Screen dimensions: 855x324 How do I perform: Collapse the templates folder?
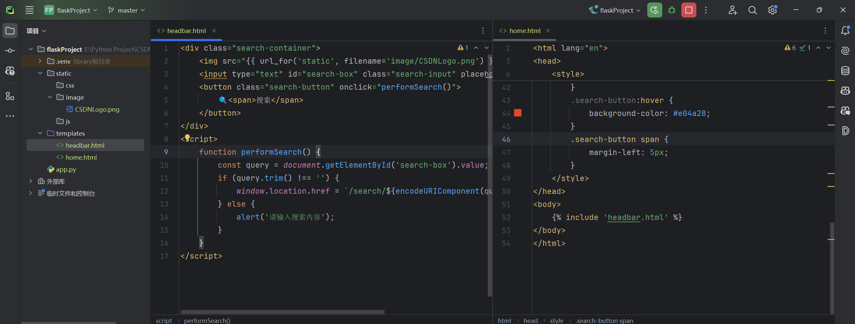tap(40, 133)
